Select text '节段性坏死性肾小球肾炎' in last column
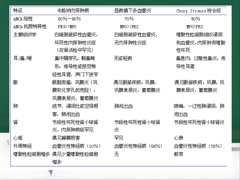The image size is (240, 180). [x=199, y=122]
